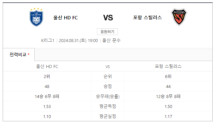Select the 포항 스틸러스 team name in header
Image resolution: width=215 pixels, height=123 pixels.
tap(147, 18)
